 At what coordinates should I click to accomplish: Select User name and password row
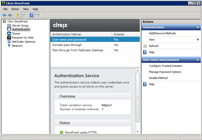(95, 39)
